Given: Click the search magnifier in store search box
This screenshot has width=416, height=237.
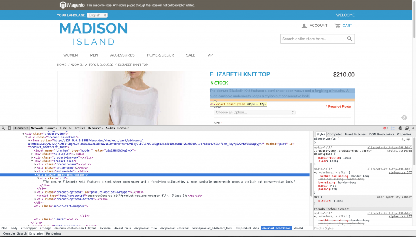Looking at the screenshot, I should click(x=350, y=39).
